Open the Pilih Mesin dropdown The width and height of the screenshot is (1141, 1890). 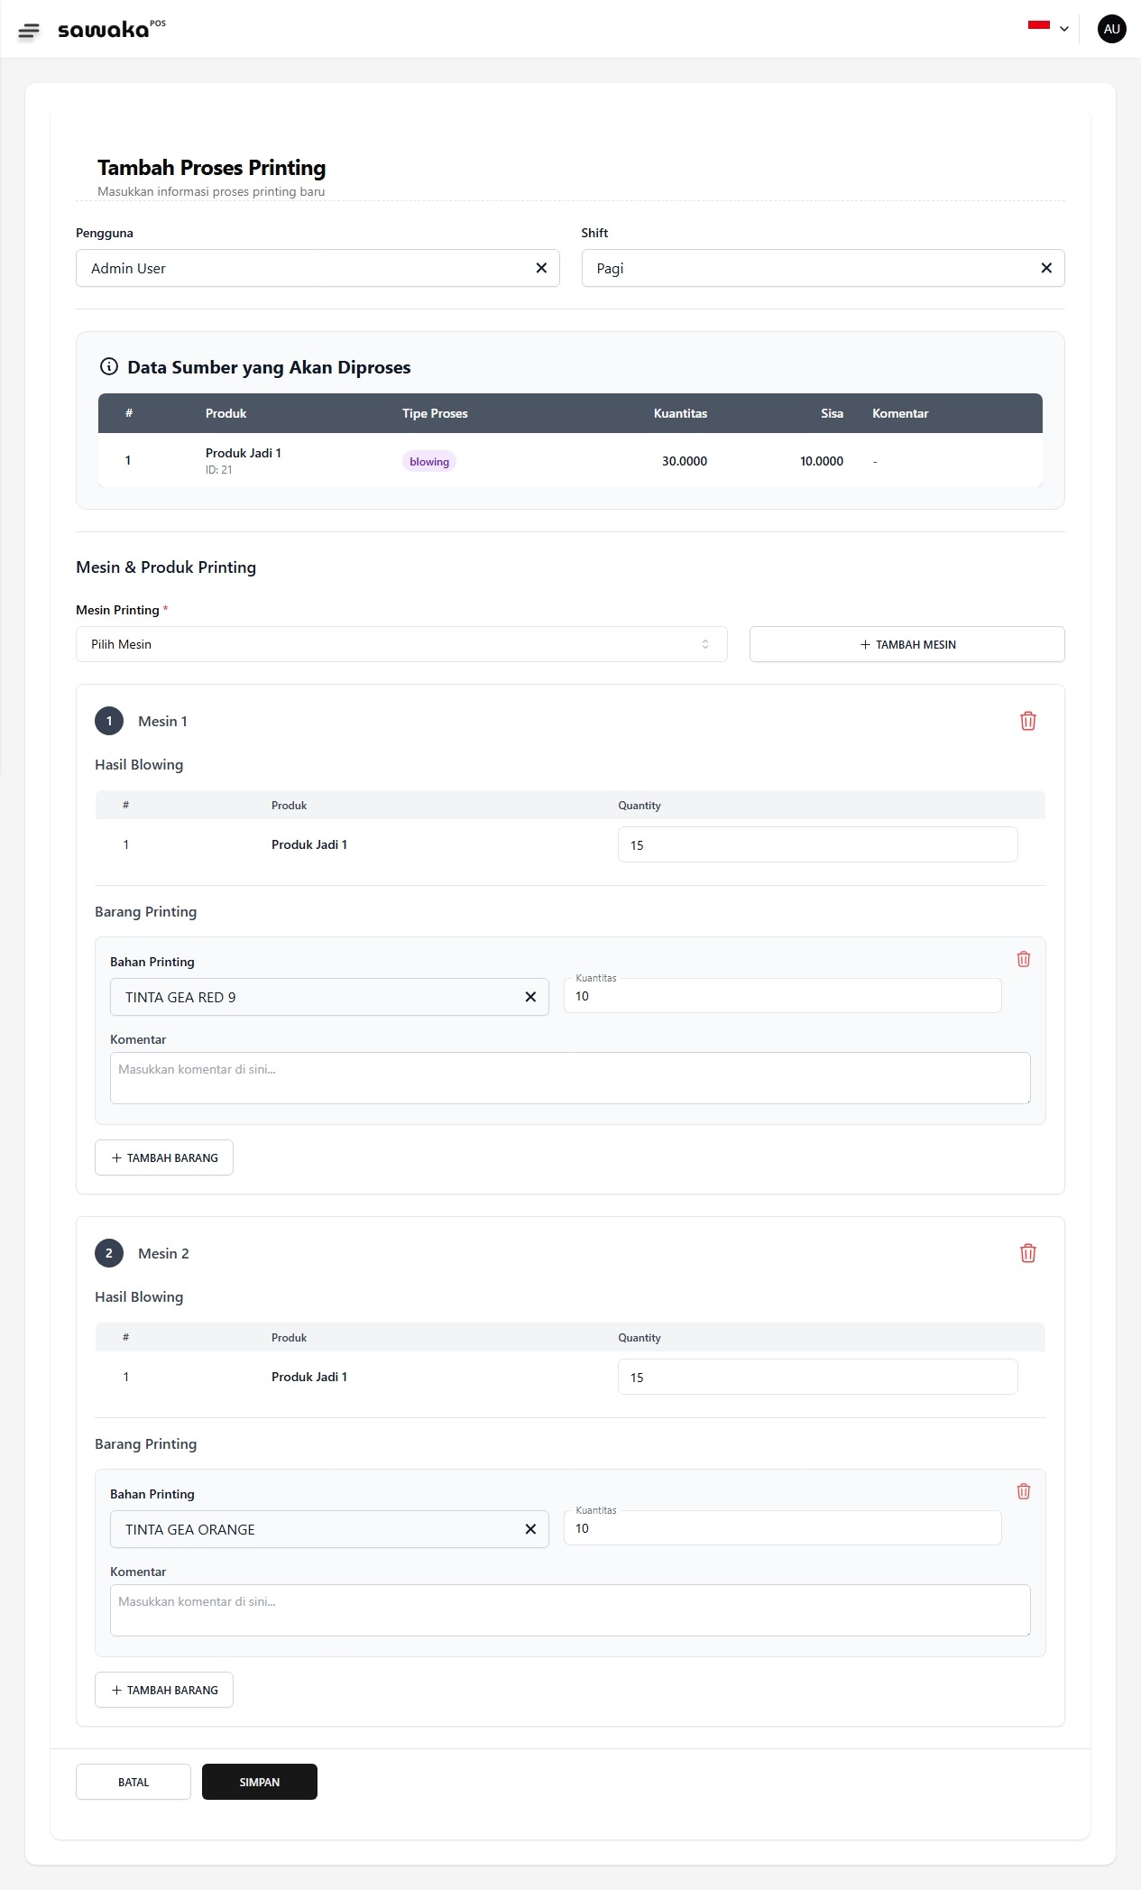click(401, 644)
